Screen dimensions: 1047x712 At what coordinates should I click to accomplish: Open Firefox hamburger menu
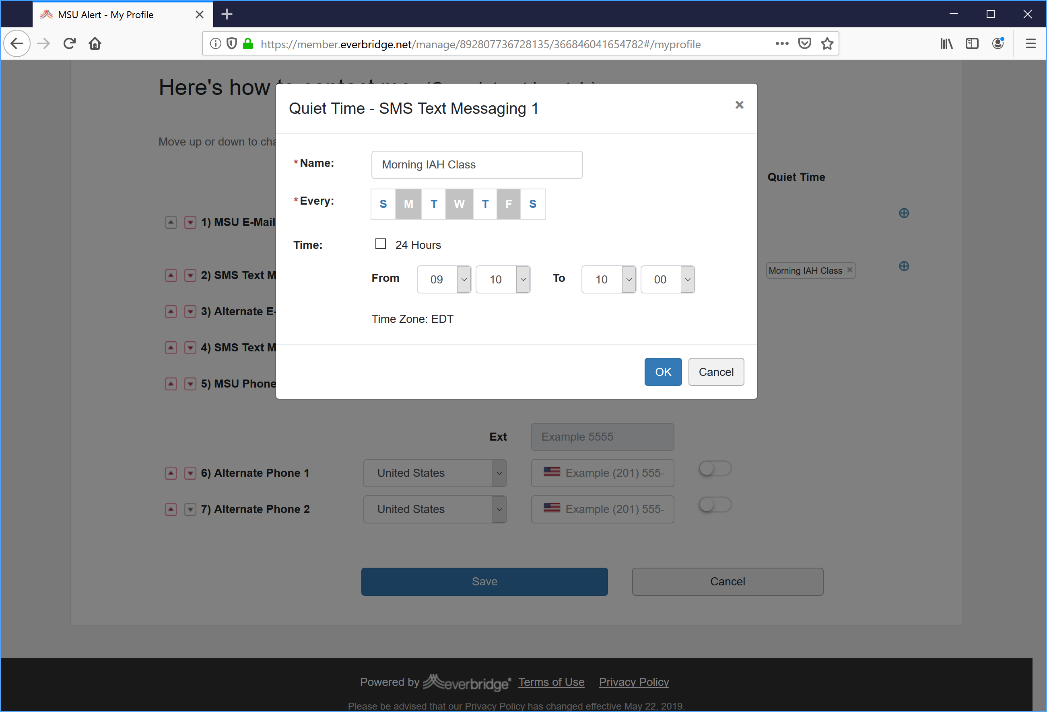coord(1031,44)
